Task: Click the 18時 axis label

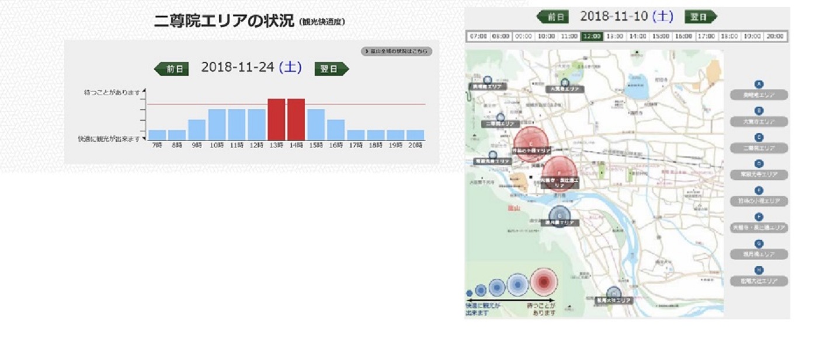Action: 376,145
